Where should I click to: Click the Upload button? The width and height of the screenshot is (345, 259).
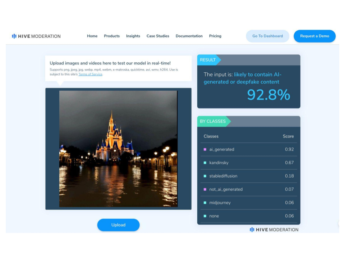[x=118, y=225]
